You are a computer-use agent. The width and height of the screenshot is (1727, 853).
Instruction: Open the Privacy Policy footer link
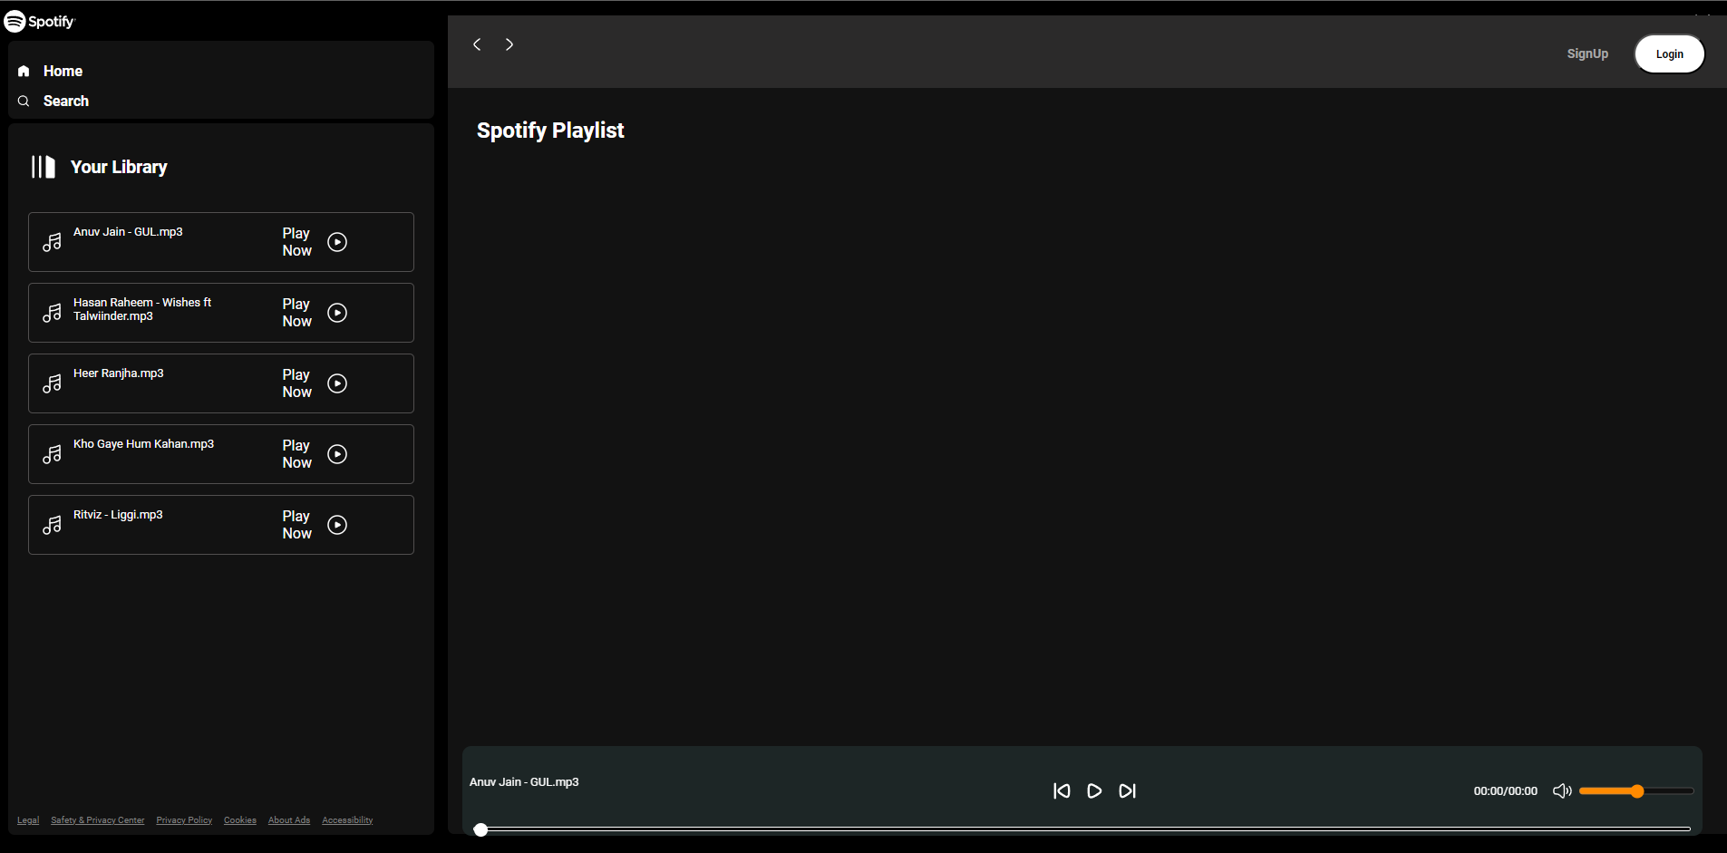click(x=184, y=820)
